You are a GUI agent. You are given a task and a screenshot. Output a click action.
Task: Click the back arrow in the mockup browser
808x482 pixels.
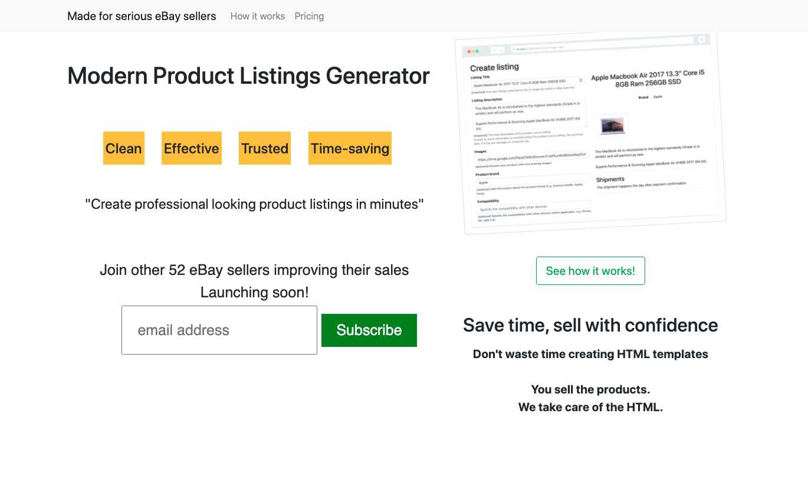click(494, 50)
